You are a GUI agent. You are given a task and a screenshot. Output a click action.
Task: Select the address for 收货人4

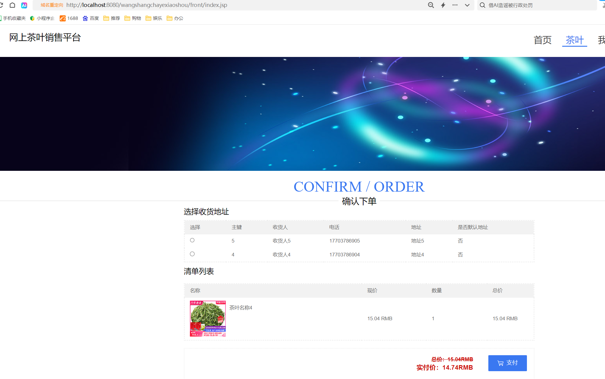[x=192, y=254]
